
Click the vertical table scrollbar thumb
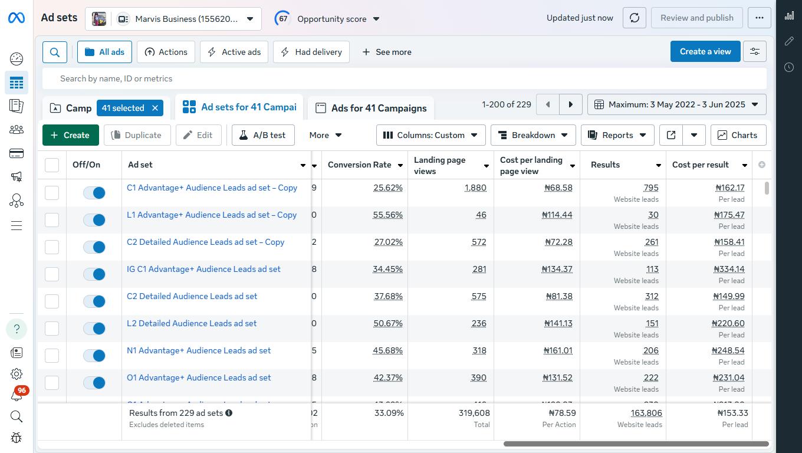(767, 188)
